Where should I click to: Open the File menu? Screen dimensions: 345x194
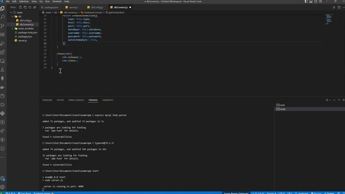pos(8,1)
